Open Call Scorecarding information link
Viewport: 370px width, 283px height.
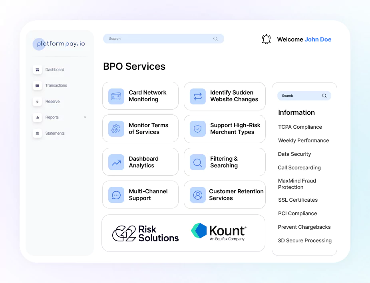click(x=299, y=168)
